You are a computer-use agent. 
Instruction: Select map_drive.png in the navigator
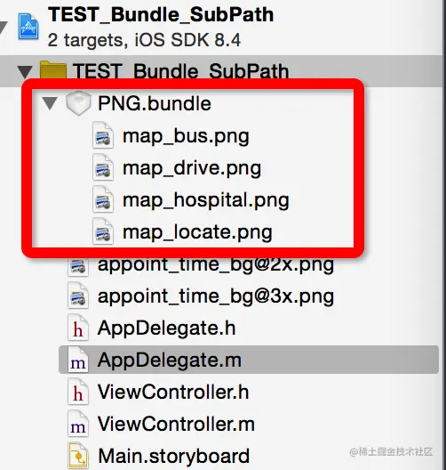[192, 168]
